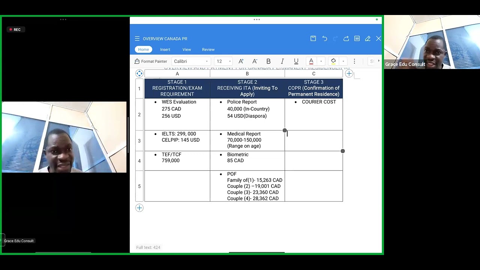
Task: Show more toolbar items with right arrow
Action: 378,61
